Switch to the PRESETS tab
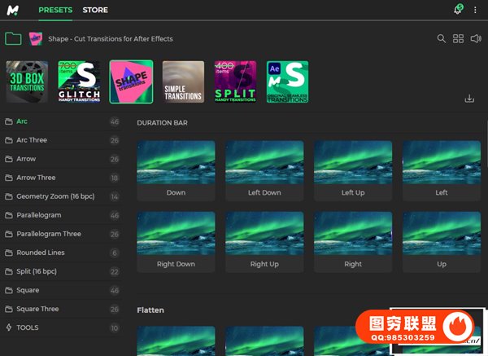This screenshot has width=488, height=356. 55,11
